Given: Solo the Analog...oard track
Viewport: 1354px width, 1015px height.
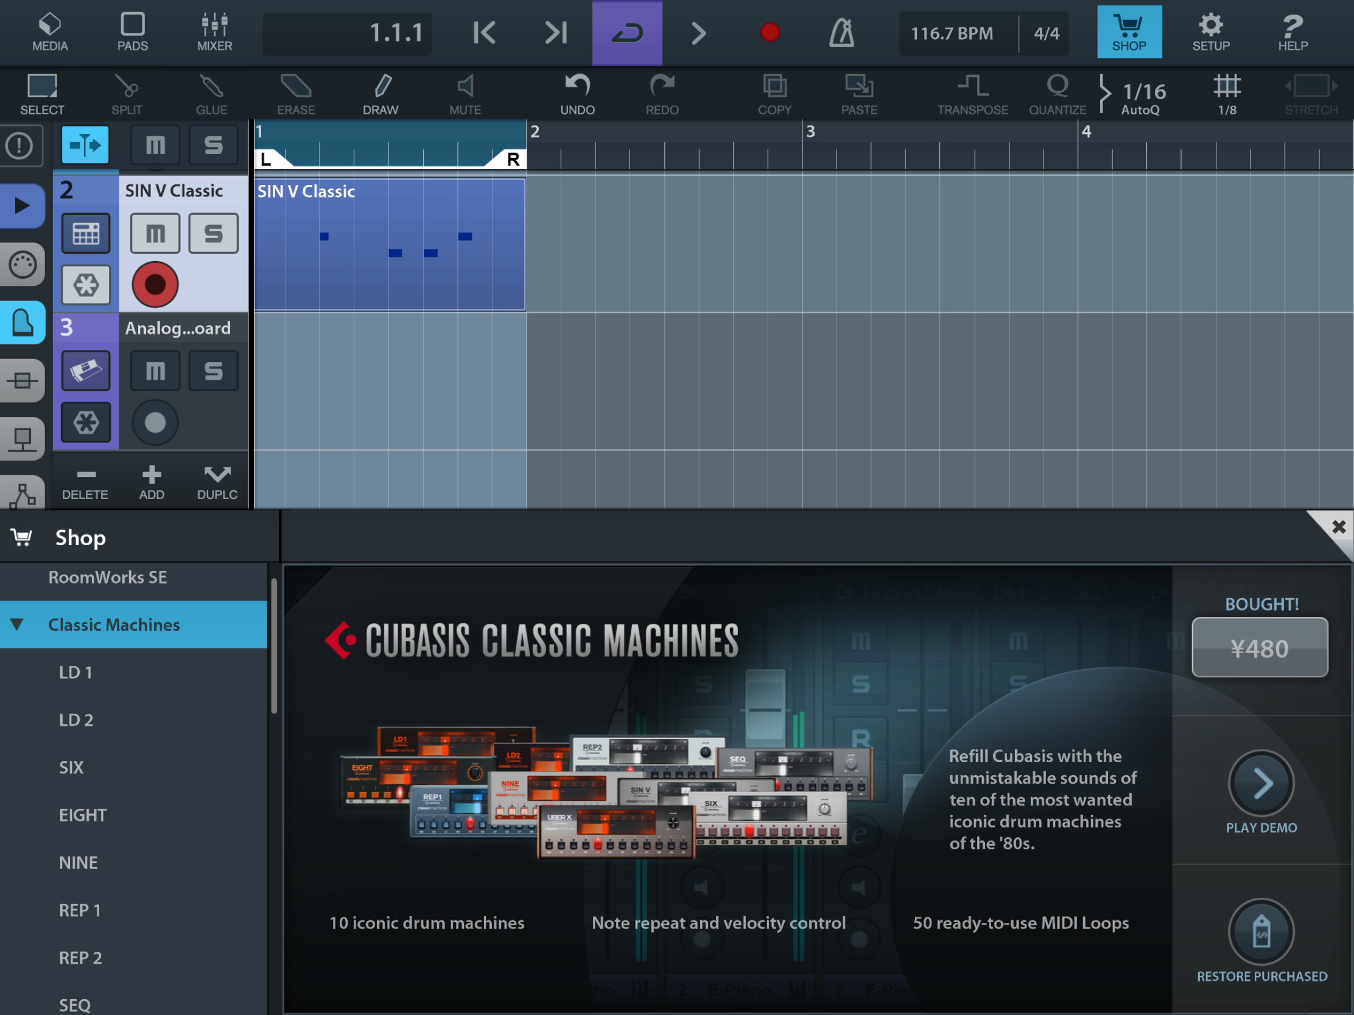Looking at the screenshot, I should pos(213,371).
